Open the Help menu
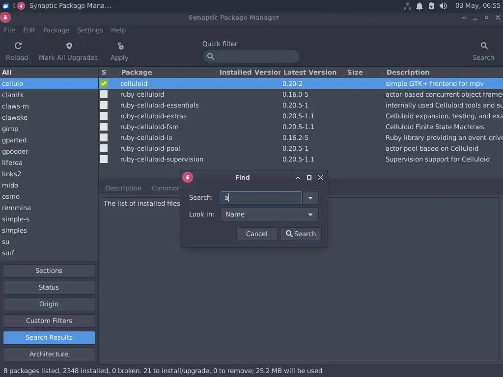This screenshot has width=503, height=377. (118, 30)
